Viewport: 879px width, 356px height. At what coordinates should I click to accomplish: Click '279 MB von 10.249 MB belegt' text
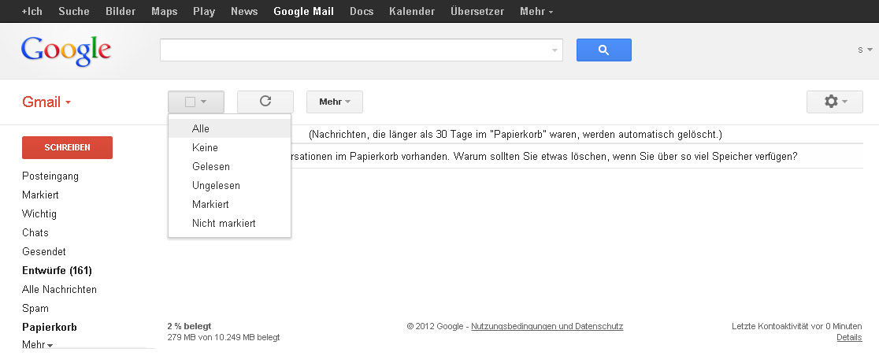point(224,338)
